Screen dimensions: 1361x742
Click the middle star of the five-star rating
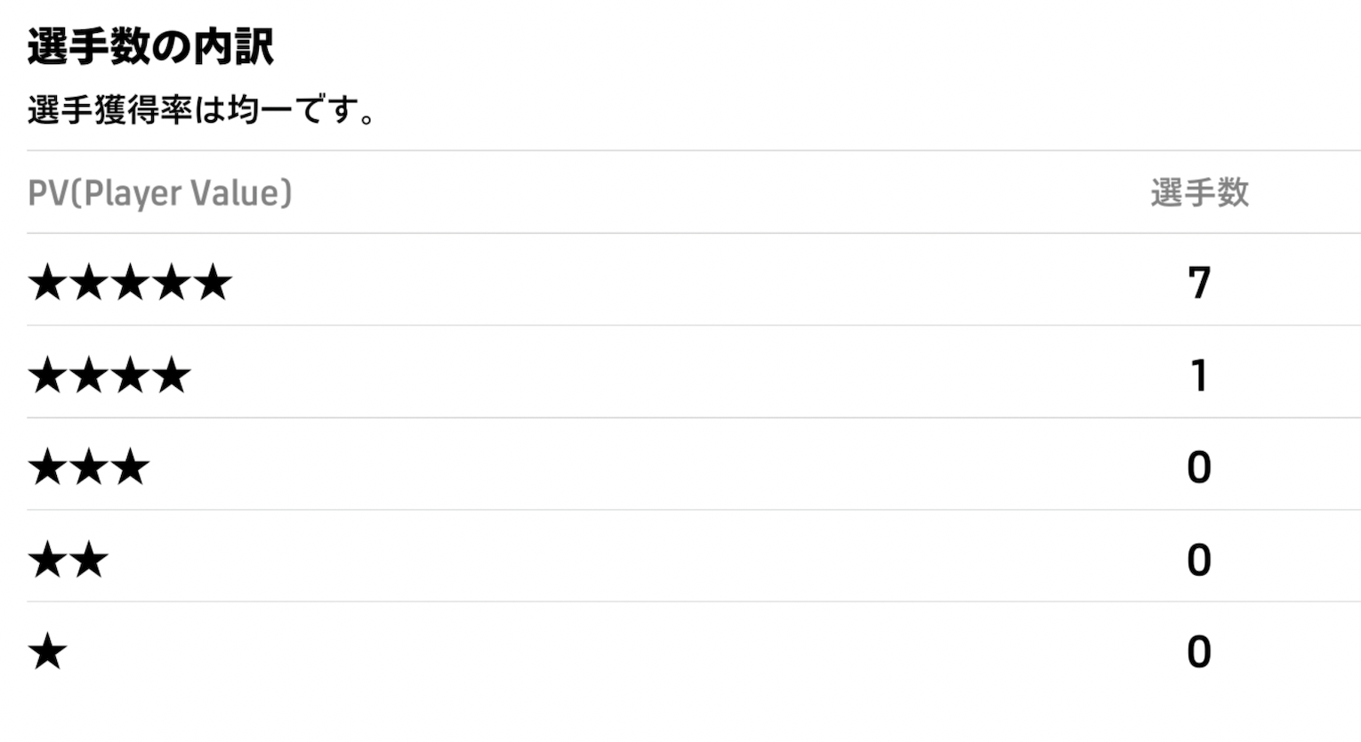(130, 283)
